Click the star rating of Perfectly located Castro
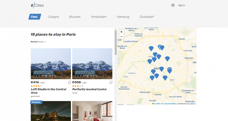 click(x=78, y=86)
